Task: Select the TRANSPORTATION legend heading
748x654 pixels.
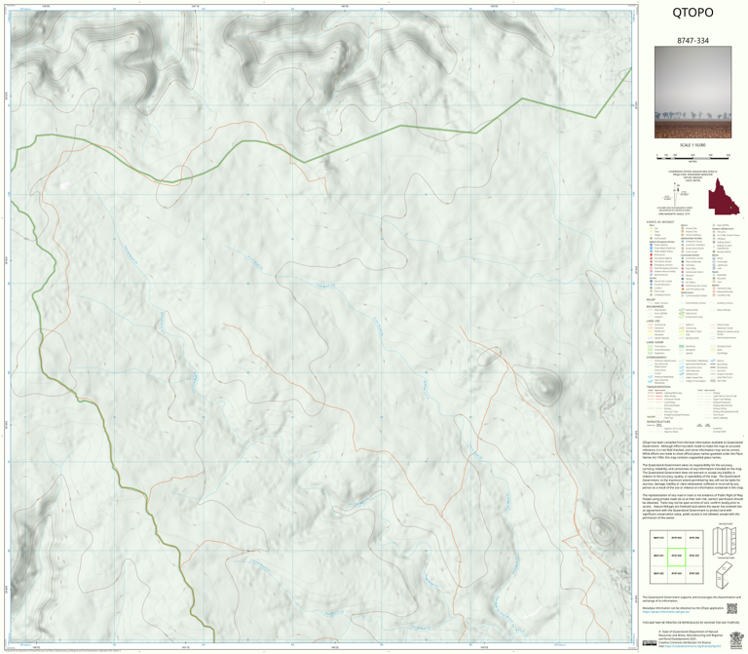Action: pyautogui.click(x=658, y=387)
